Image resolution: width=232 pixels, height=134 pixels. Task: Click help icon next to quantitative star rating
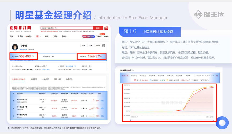80,69
